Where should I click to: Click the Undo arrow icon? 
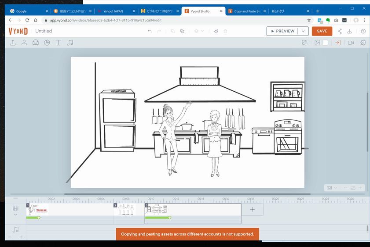(x=150, y=31)
